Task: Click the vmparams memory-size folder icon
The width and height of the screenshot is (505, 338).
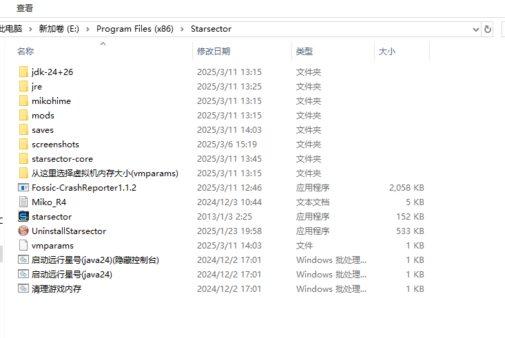Action: (x=23, y=173)
